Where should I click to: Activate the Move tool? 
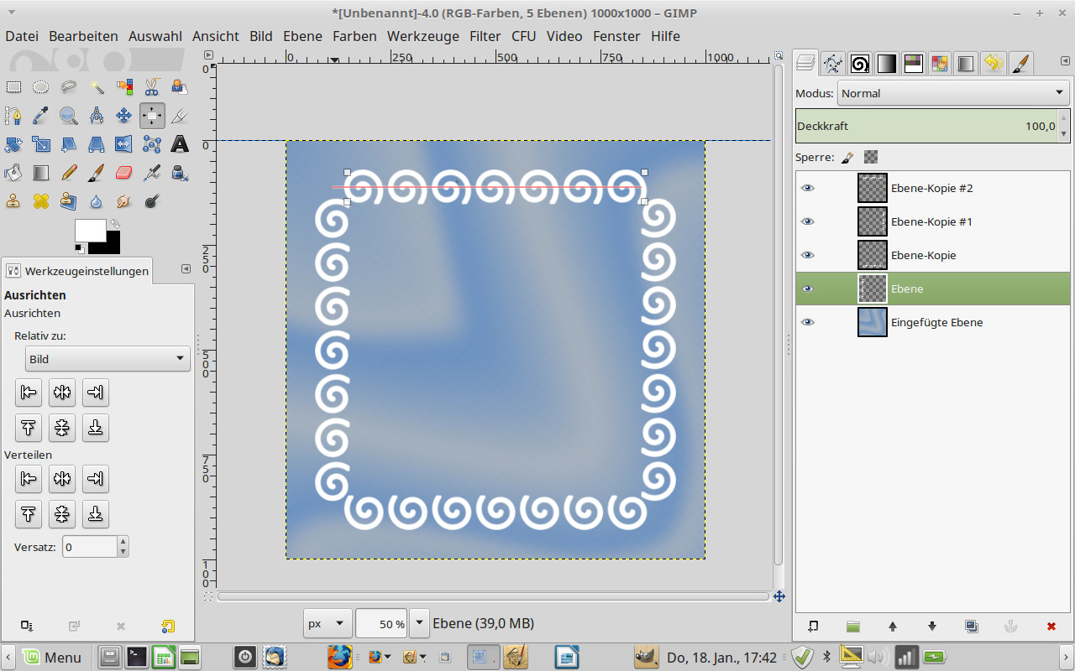click(123, 116)
